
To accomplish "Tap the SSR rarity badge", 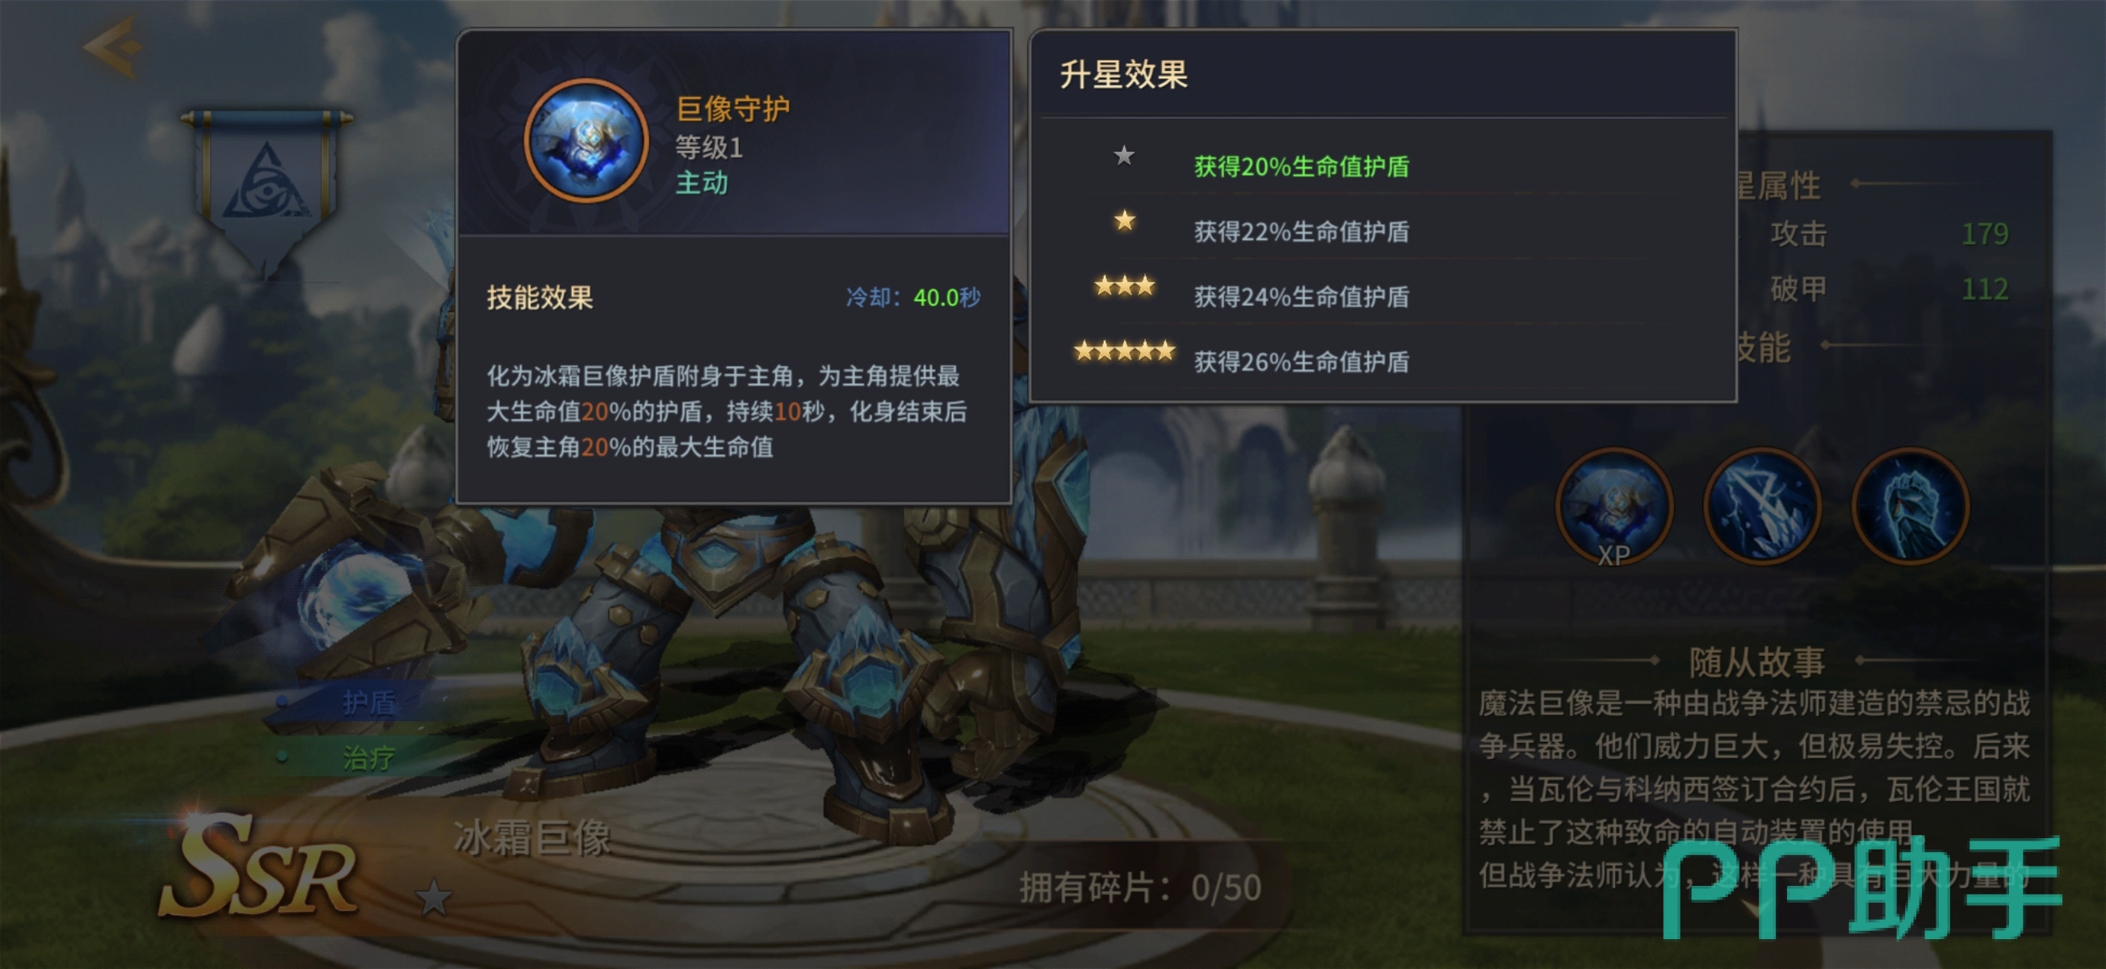I will (x=258, y=867).
